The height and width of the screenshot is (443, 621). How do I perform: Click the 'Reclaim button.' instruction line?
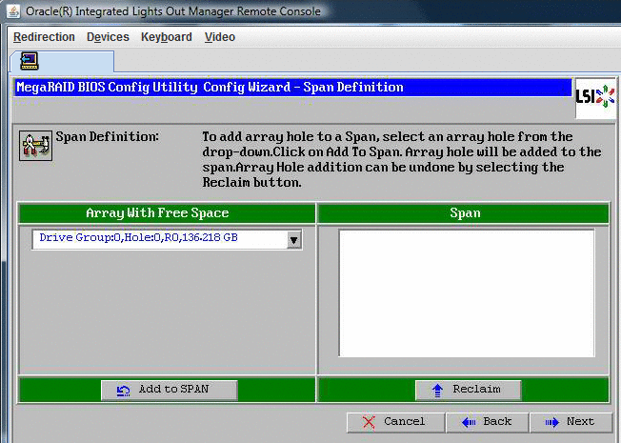(251, 183)
